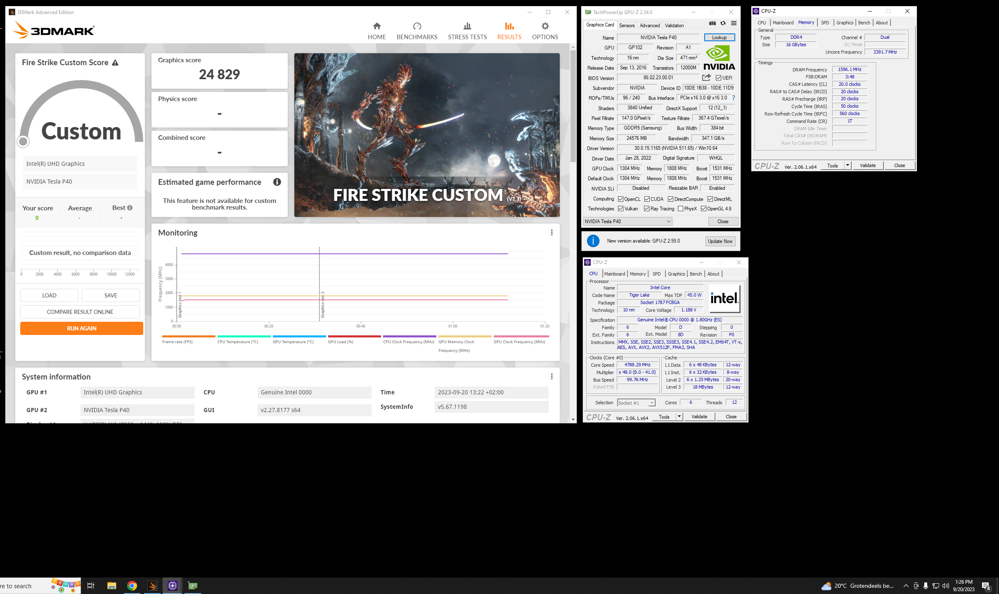
Task: Click Bus Interface question mark in GPU-Z
Action: (x=734, y=98)
